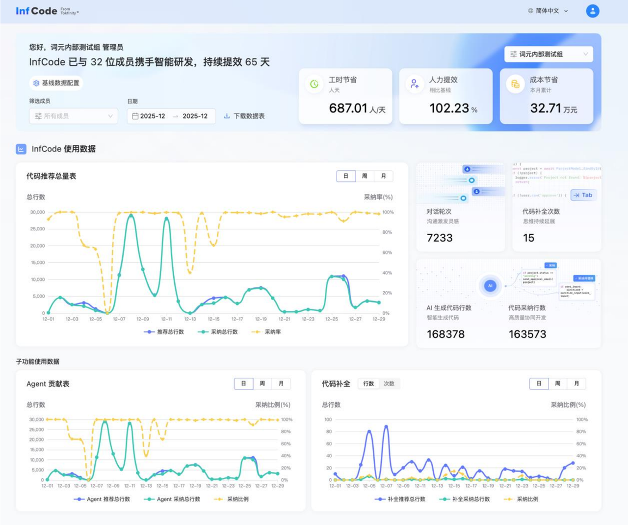The height and width of the screenshot is (525, 628).
Task: Click the coins icon on 成本节省 card
Action: (515, 84)
